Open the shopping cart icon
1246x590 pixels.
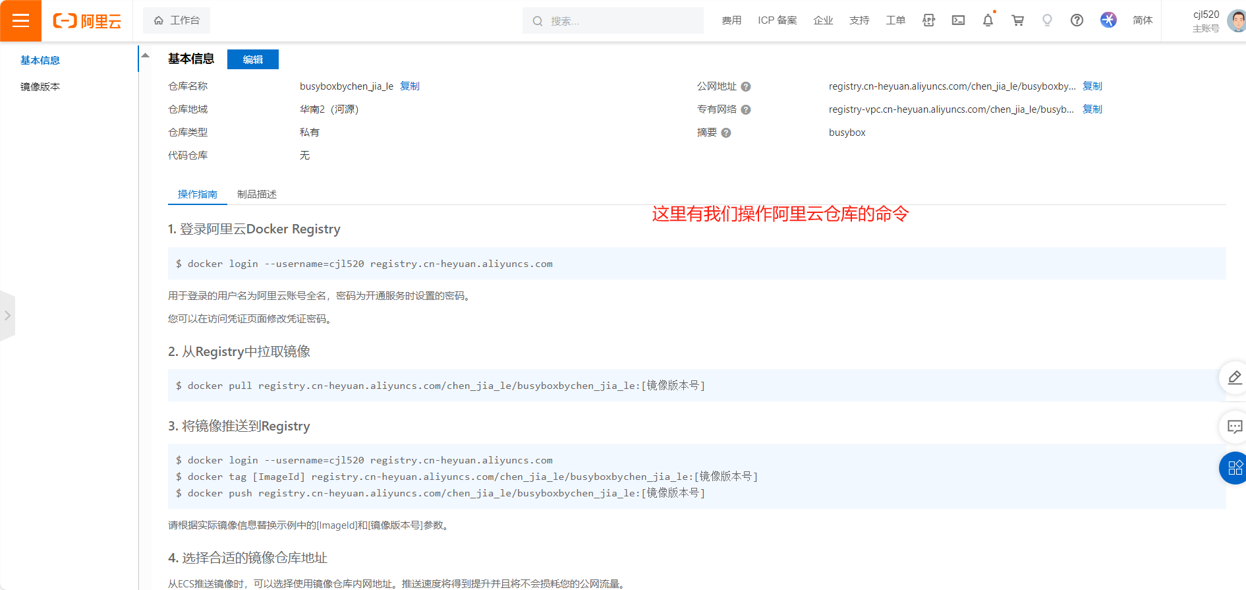coord(1018,20)
